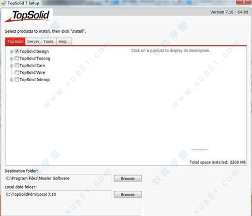Switch to the TopSolid tab

(x=15, y=41)
